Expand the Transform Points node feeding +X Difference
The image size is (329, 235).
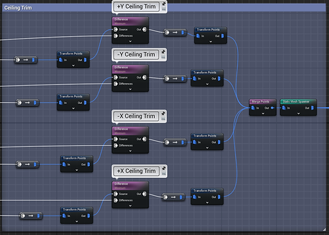pyautogui.click(x=76, y=222)
